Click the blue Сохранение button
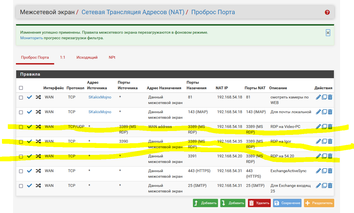 click(x=287, y=203)
